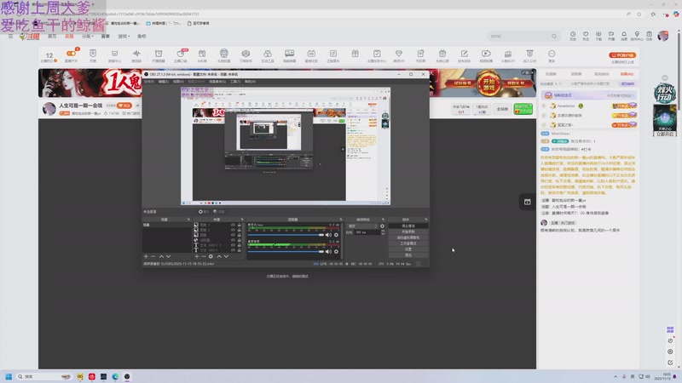Open OBS 工具(T) menu
This screenshot has height=383, width=682.
[x=235, y=82]
